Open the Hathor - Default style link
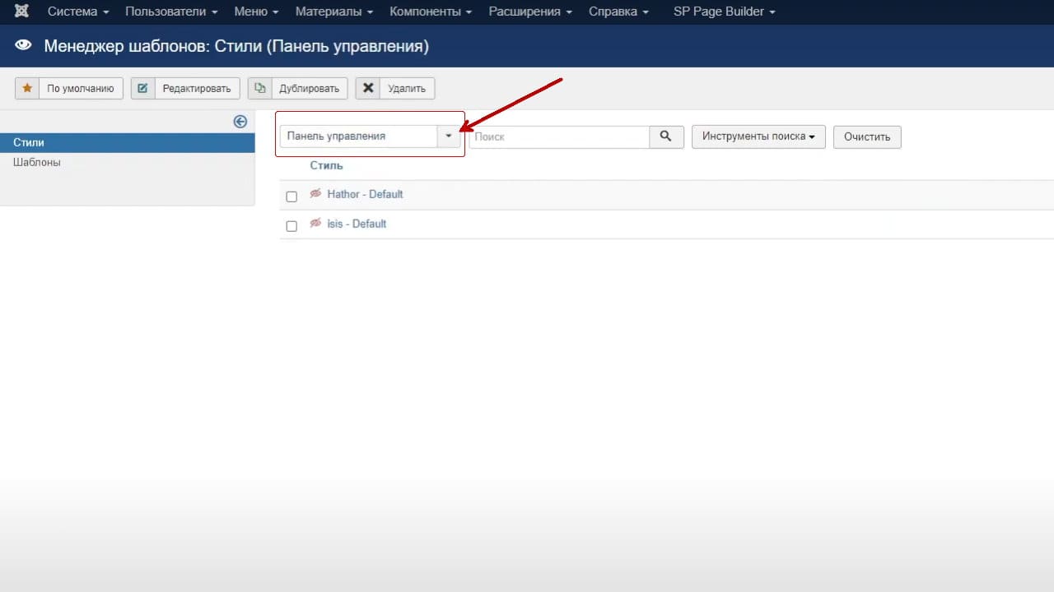 pyautogui.click(x=365, y=194)
